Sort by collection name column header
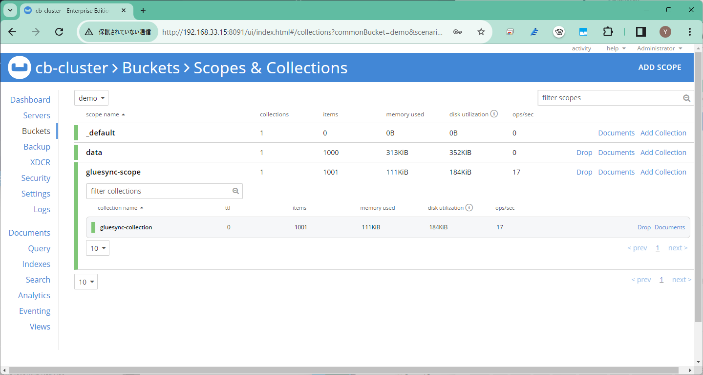This screenshot has height=375, width=703. pyautogui.click(x=121, y=208)
